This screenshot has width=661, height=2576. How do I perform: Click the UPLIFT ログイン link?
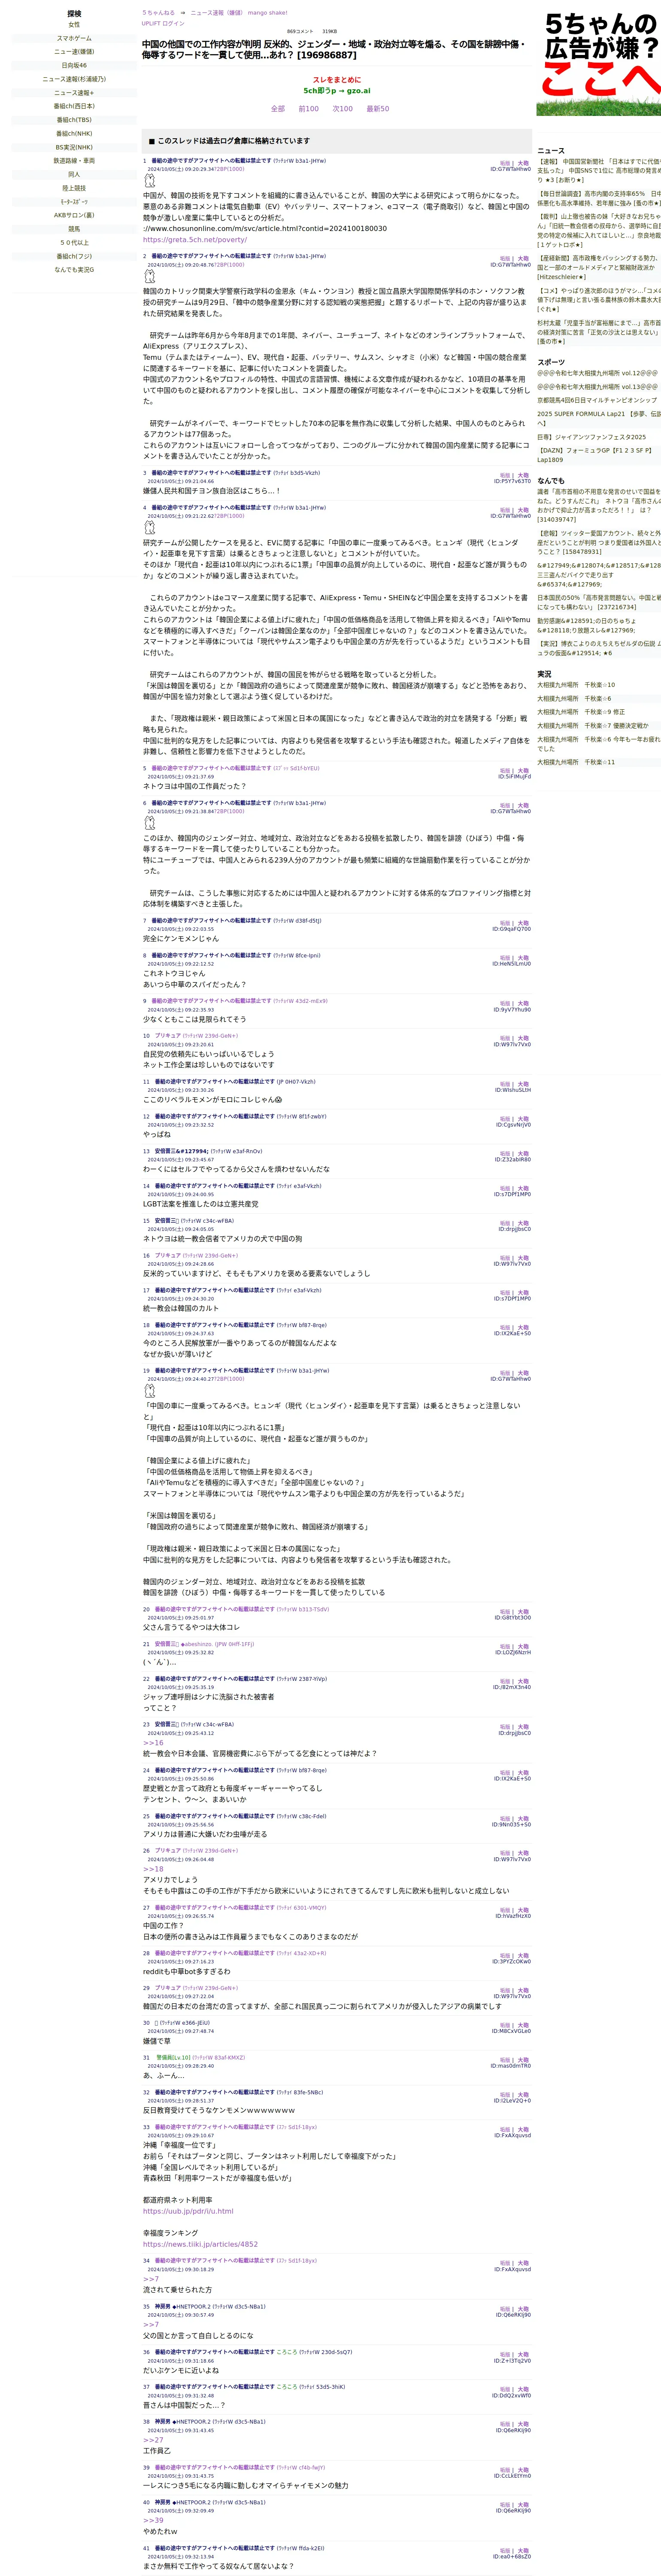[x=163, y=23]
